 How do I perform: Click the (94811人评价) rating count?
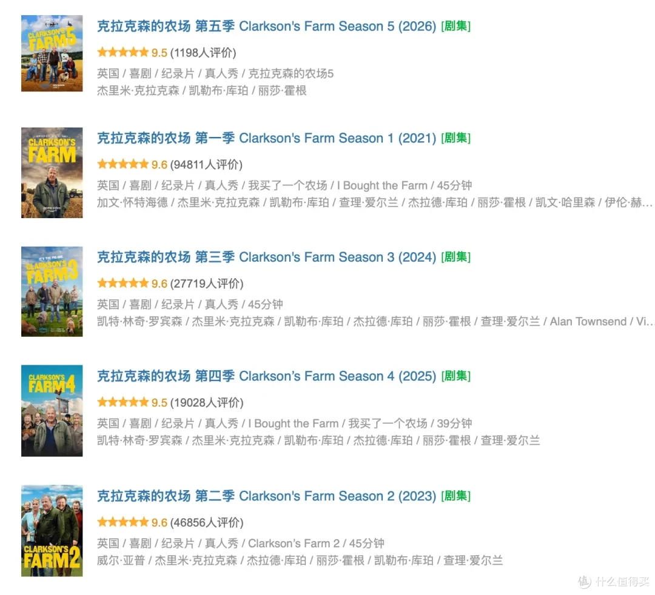[x=206, y=165]
